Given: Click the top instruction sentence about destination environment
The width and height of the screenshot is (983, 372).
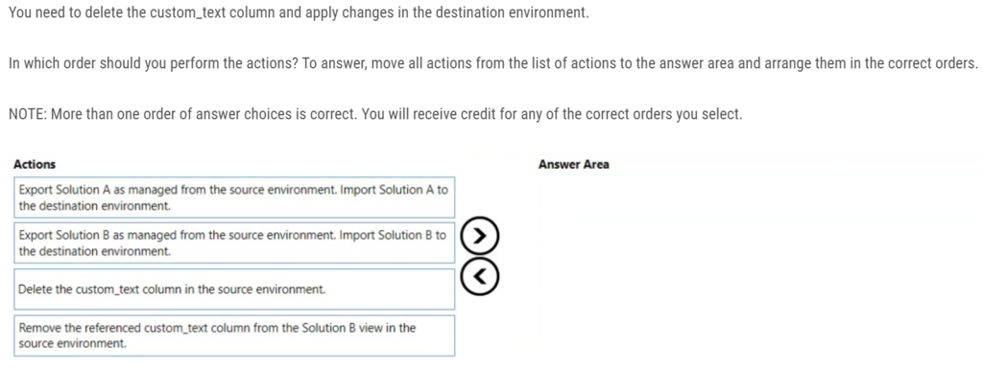Looking at the screenshot, I should pos(299,13).
